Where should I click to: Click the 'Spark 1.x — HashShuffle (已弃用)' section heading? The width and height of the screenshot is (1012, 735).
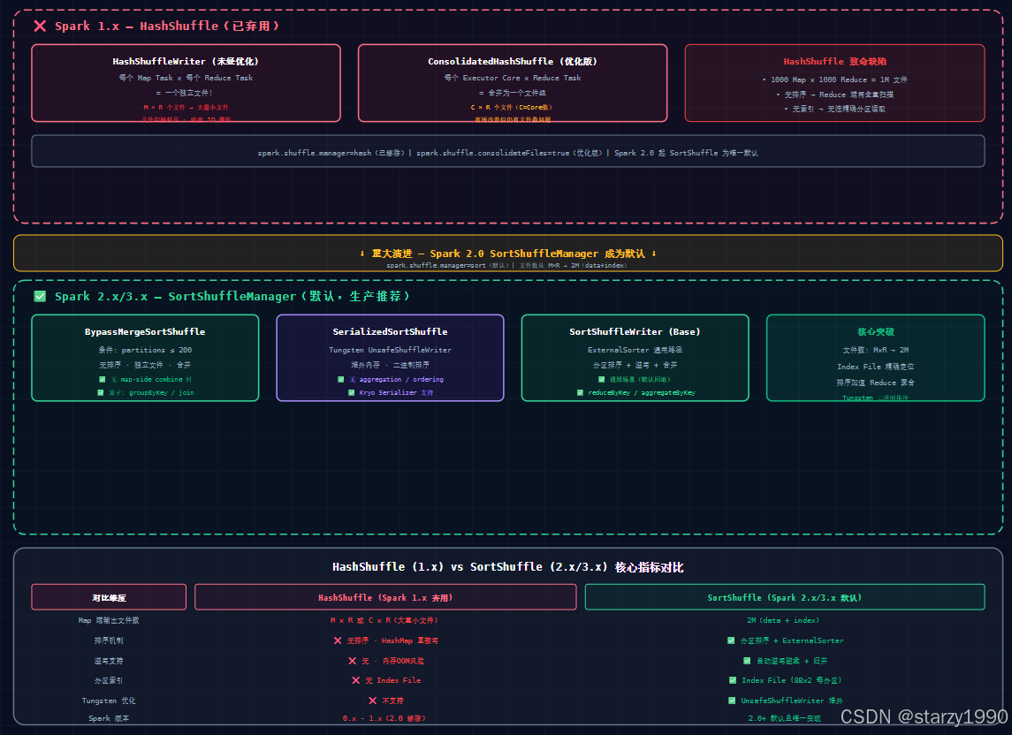point(168,26)
